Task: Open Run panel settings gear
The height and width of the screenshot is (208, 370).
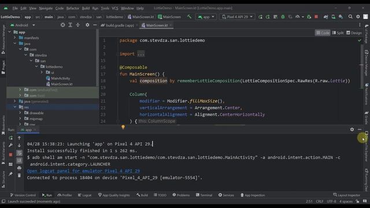Action: pyautogui.click(x=352, y=129)
